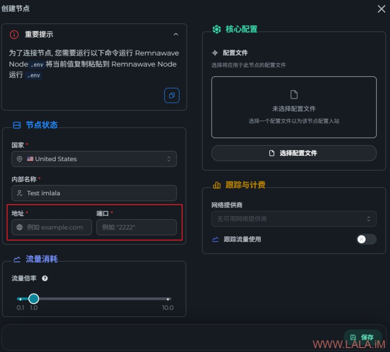Click the 地址 example.com input field
This screenshot has width=390, height=352.
point(52,227)
